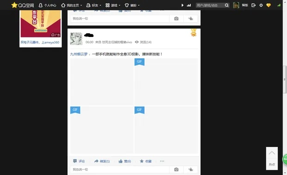Screen dimensions: 287x175
Task: Open the three-dots more options menu
Action: click(162, 161)
